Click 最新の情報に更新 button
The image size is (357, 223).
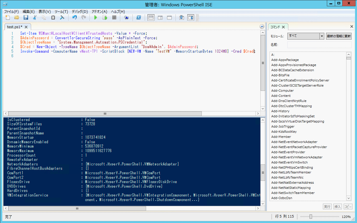[x=339, y=36]
